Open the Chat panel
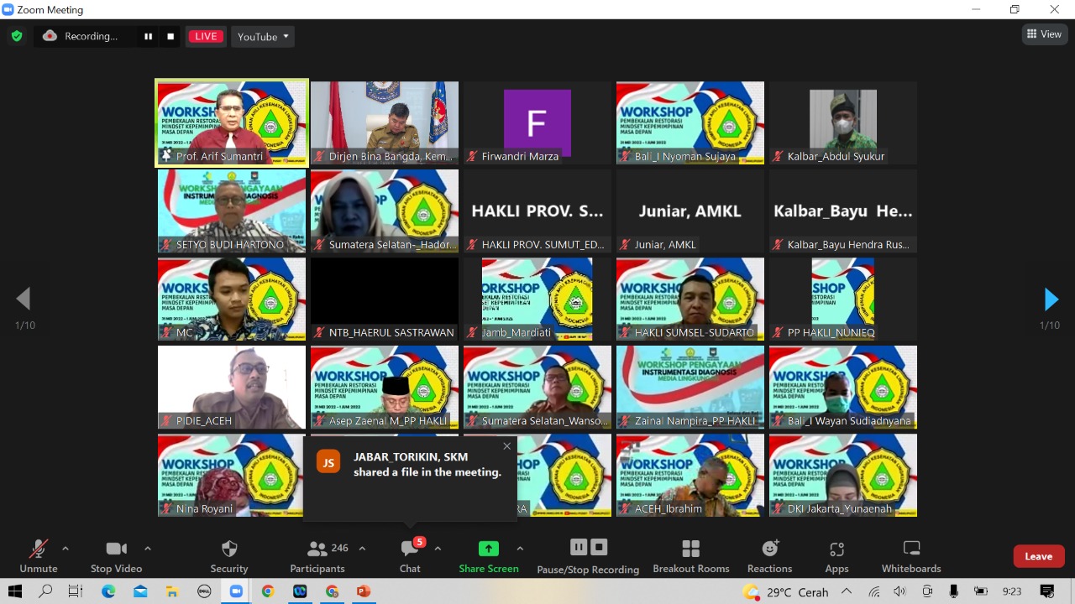Screen dimensions: 1075x604 (410, 556)
